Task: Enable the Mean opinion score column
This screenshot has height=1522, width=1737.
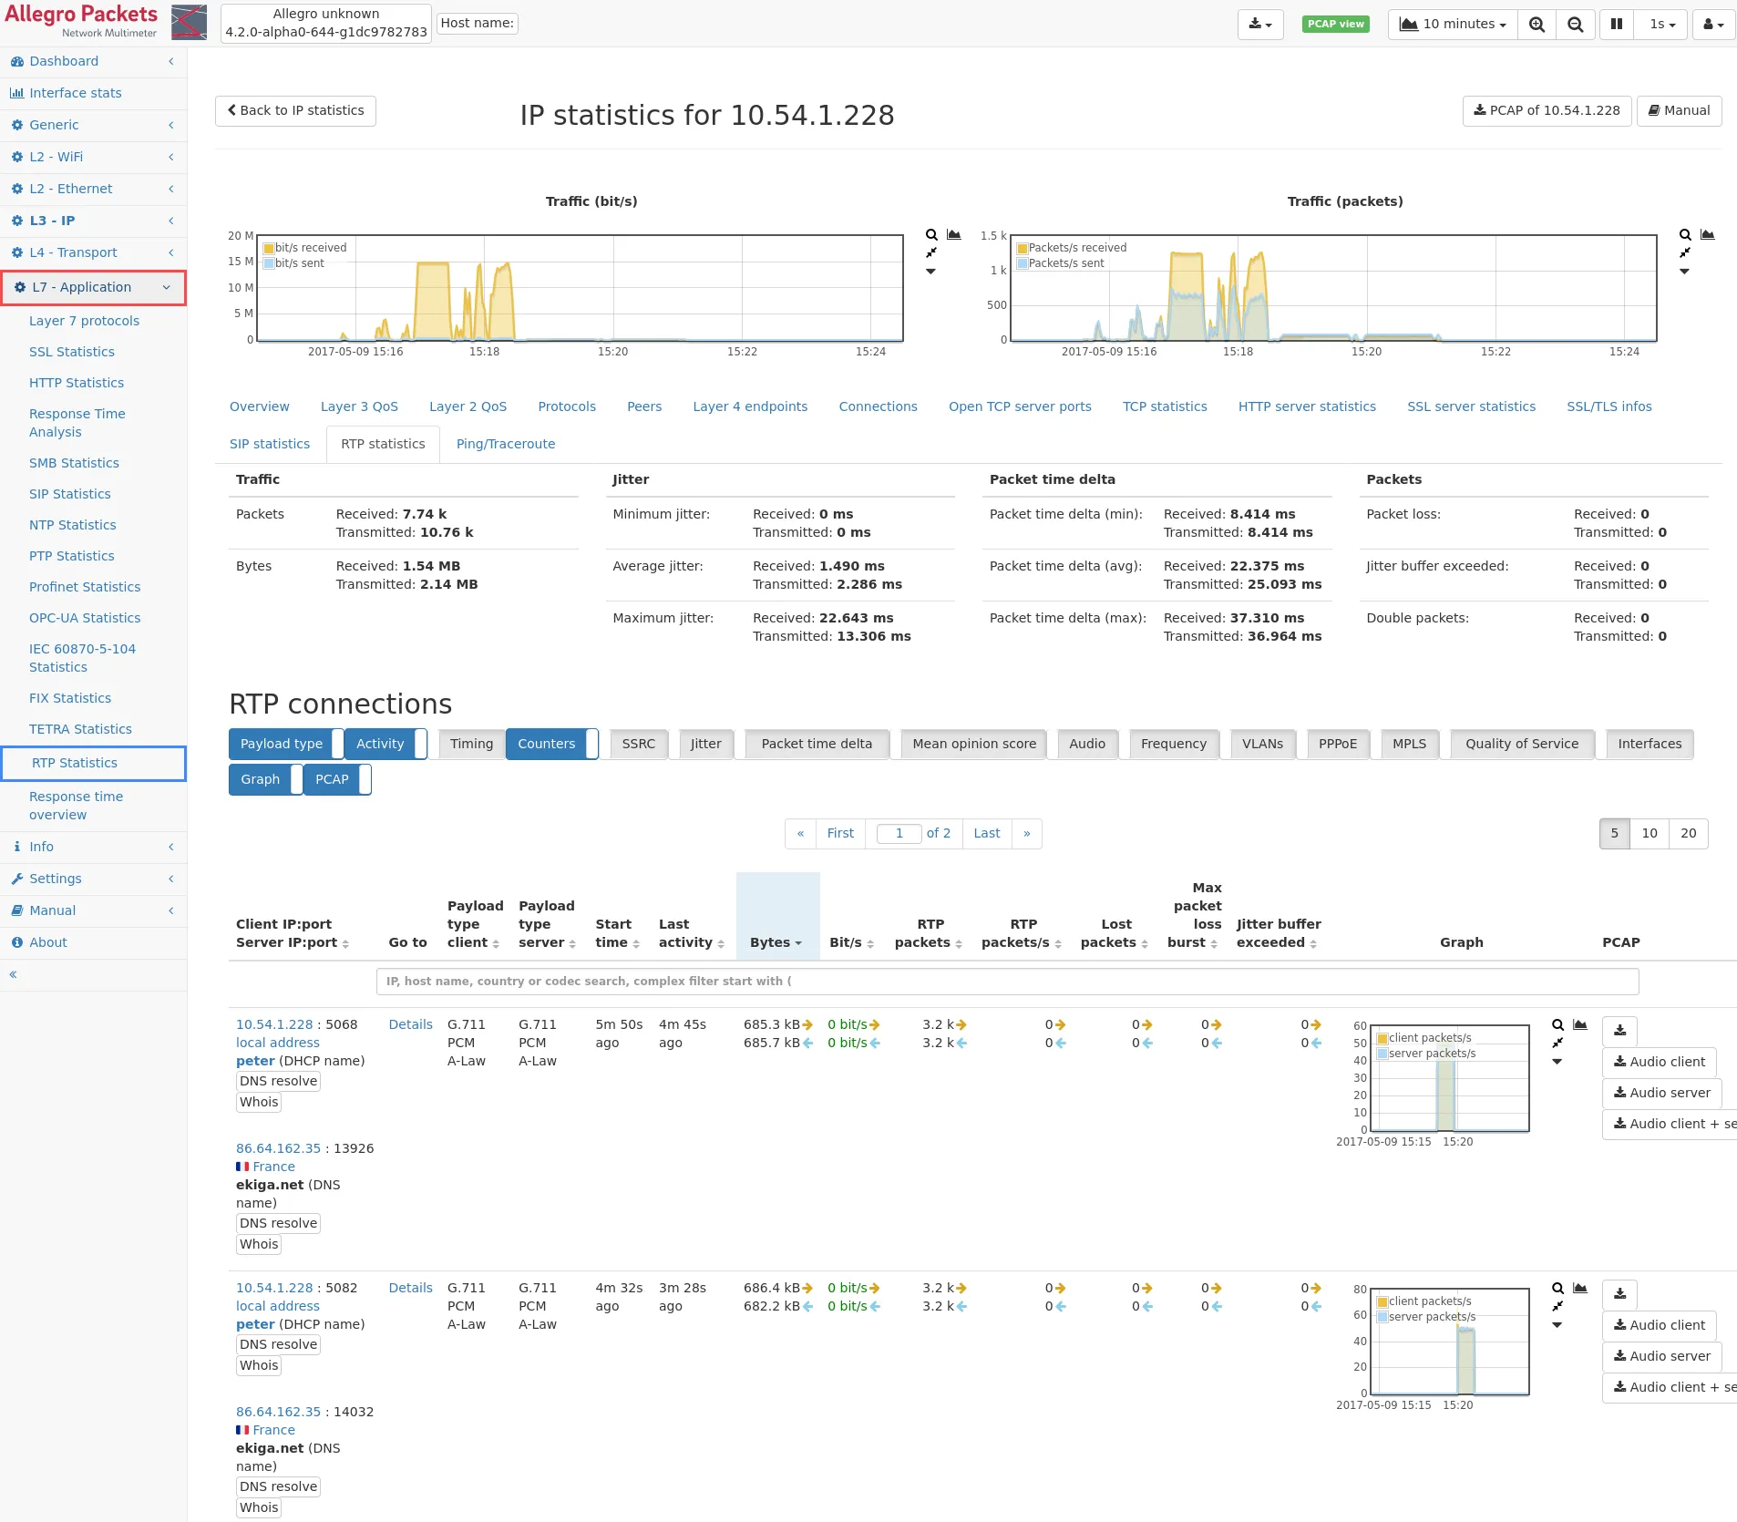Action: 973,744
